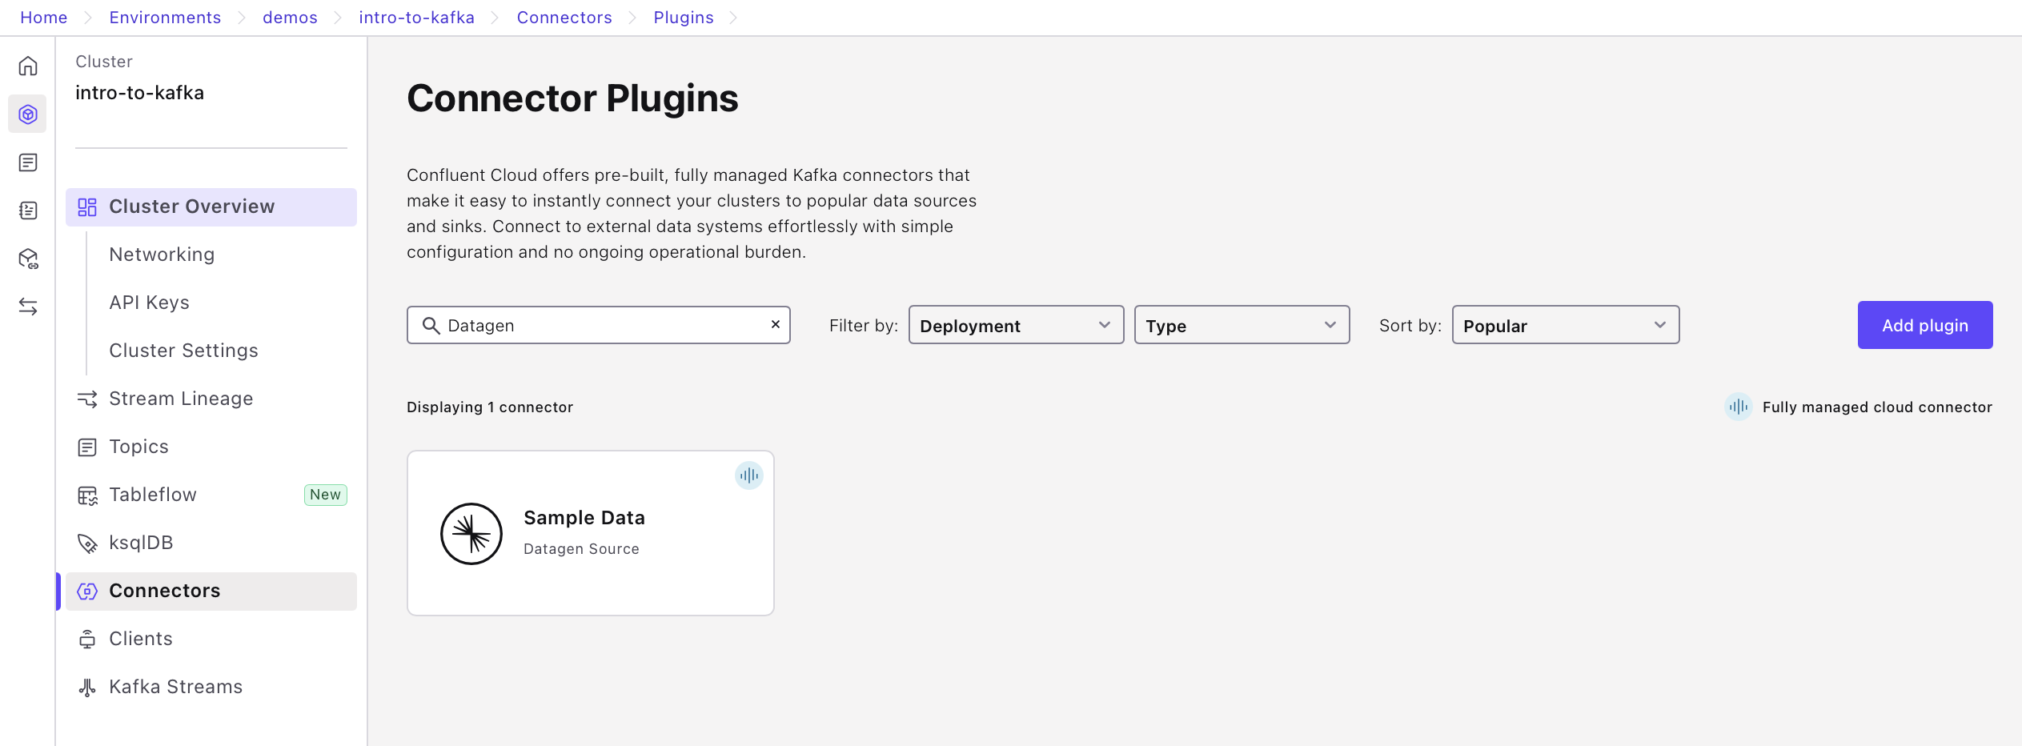
Task: Open the demos breadcrumb
Action: pos(290,18)
